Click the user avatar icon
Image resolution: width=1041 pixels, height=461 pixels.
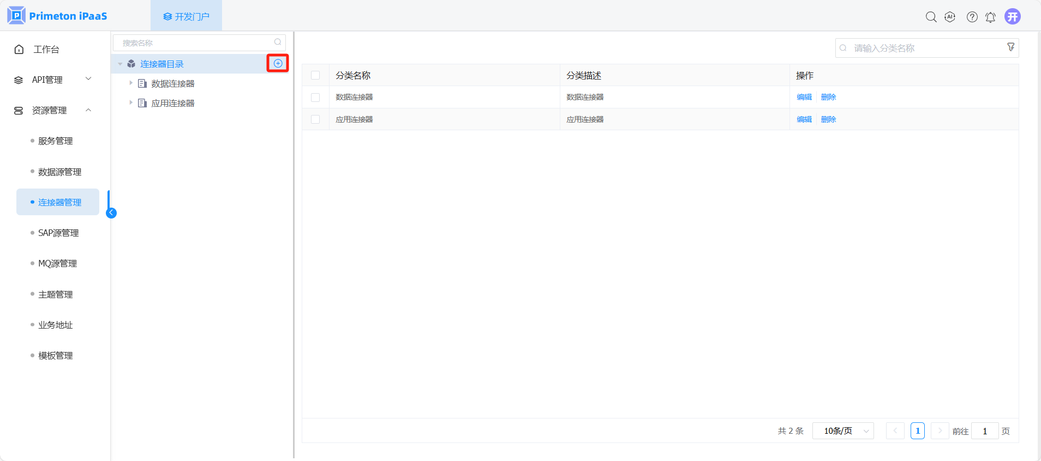pos(1012,17)
